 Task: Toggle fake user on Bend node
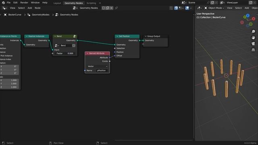(x=74, y=46)
